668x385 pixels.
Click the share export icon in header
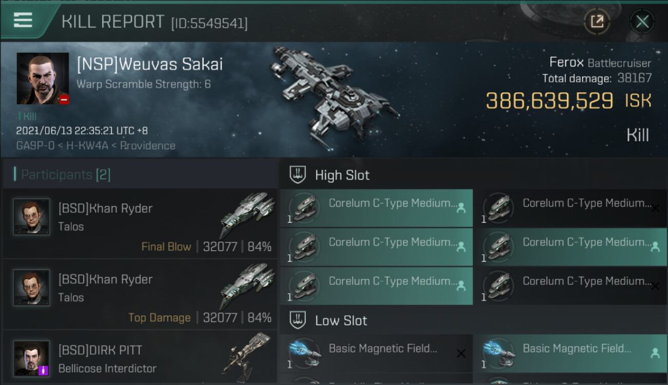(x=597, y=22)
